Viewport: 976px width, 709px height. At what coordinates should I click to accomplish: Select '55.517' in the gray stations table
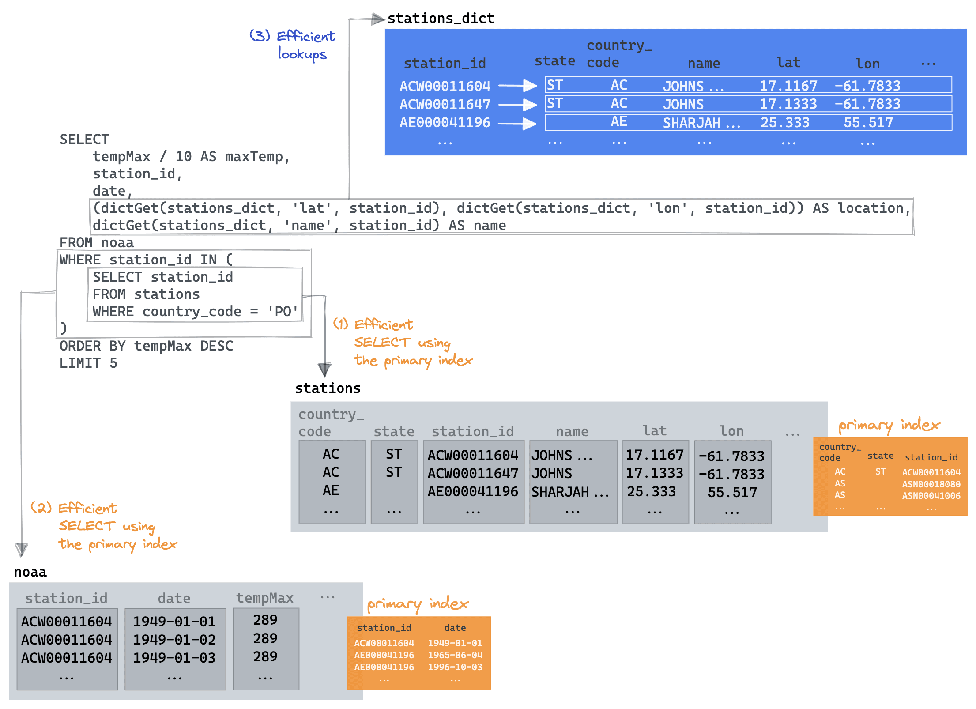coord(732,492)
